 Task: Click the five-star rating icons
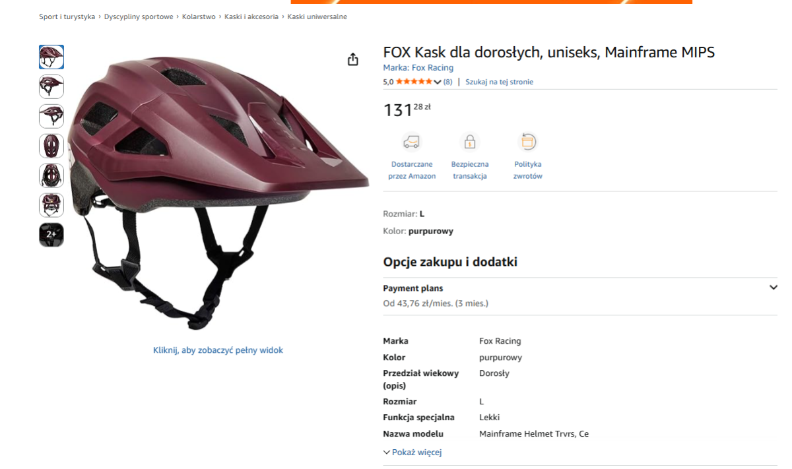pos(414,82)
